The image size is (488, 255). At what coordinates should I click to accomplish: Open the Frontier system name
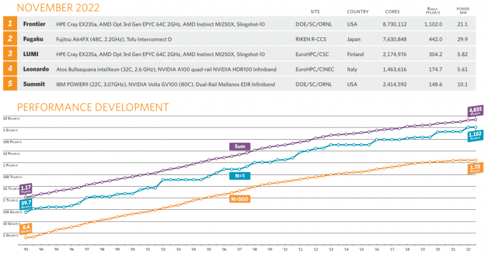pyautogui.click(x=35, y=24)
